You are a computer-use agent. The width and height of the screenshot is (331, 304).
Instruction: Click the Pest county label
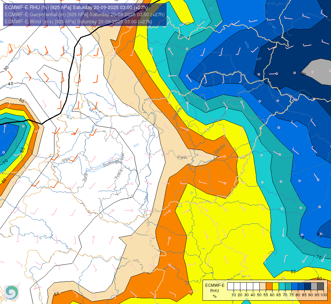tap(182, 157)
